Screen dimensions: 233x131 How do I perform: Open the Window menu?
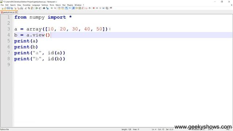pyautogui.click(x=78, y=5)
